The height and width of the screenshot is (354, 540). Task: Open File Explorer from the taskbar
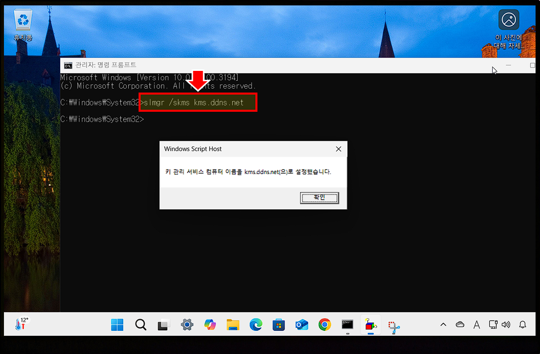coord(233,324)
